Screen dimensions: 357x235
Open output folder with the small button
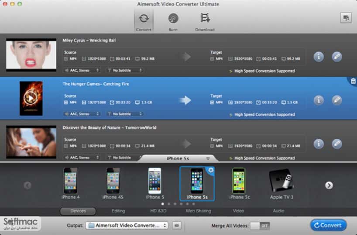point(177,225)
